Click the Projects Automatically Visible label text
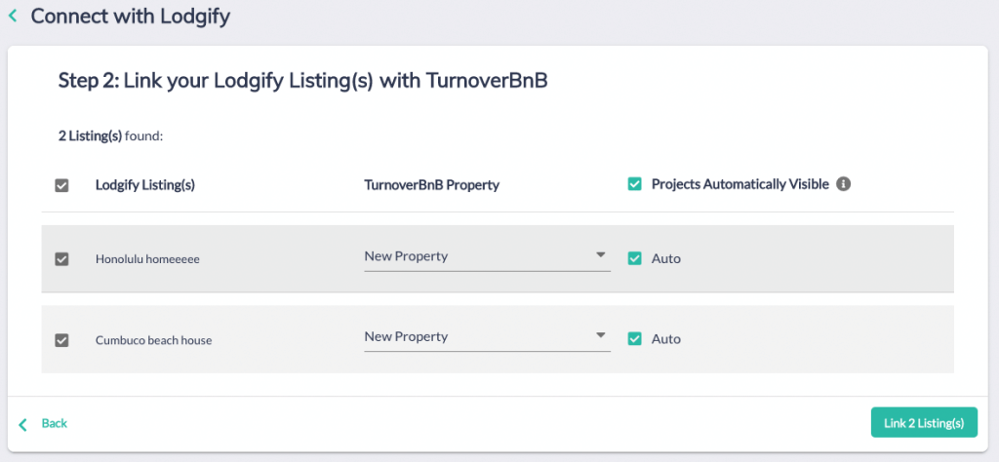This screenshot has height=462, width=999. (x=740, y=184)
